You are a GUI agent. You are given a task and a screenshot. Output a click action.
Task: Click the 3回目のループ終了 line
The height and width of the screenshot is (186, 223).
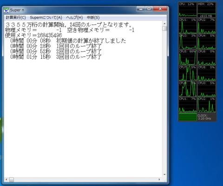[56, 57]
